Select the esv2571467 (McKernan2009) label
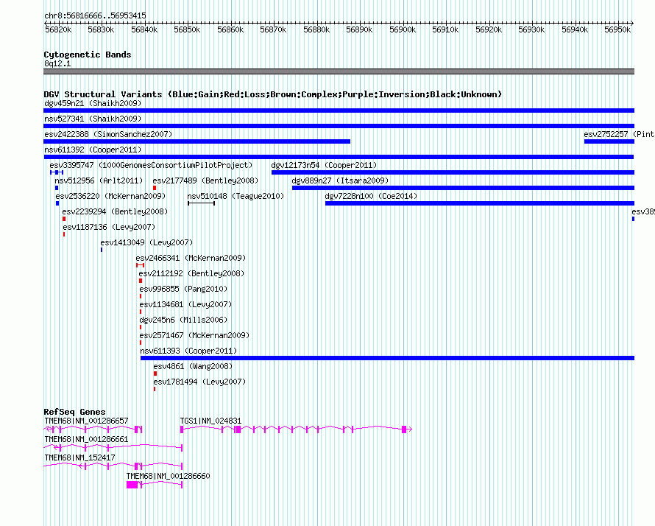Viewport: 655px width, 526px height. pyautogui.click(x=194, y=335)
